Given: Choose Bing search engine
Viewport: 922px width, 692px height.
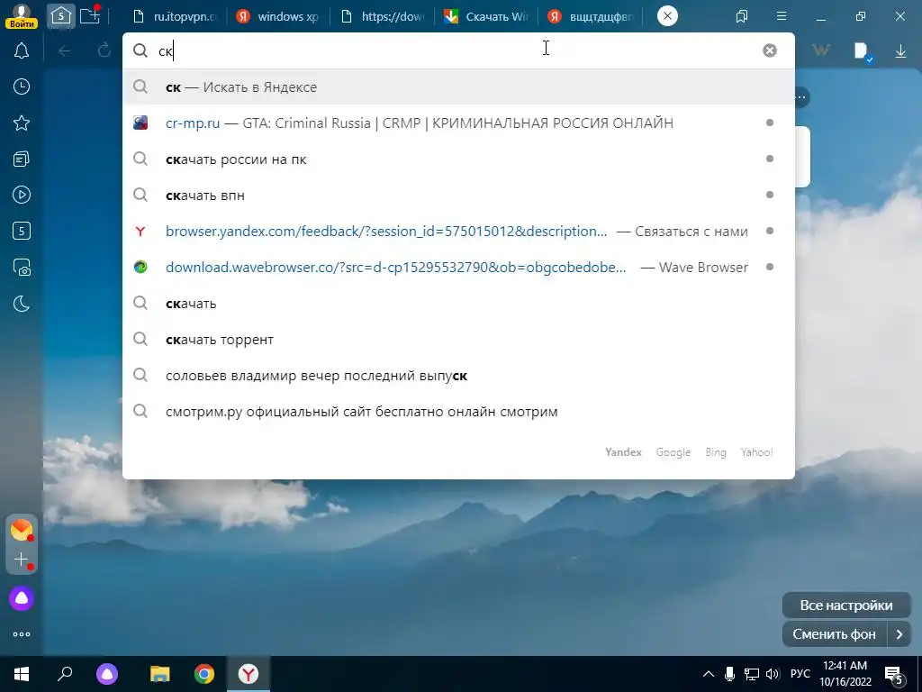Looking at the screenshot, I should [x=716, y=452].
